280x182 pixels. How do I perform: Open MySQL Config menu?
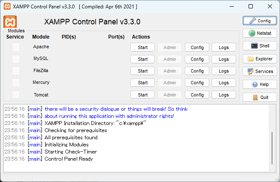(x=197, y=59)
